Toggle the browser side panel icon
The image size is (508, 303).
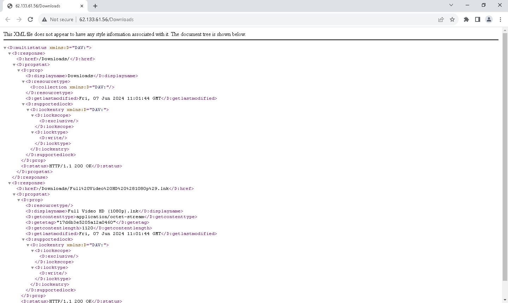pos(478,19)
